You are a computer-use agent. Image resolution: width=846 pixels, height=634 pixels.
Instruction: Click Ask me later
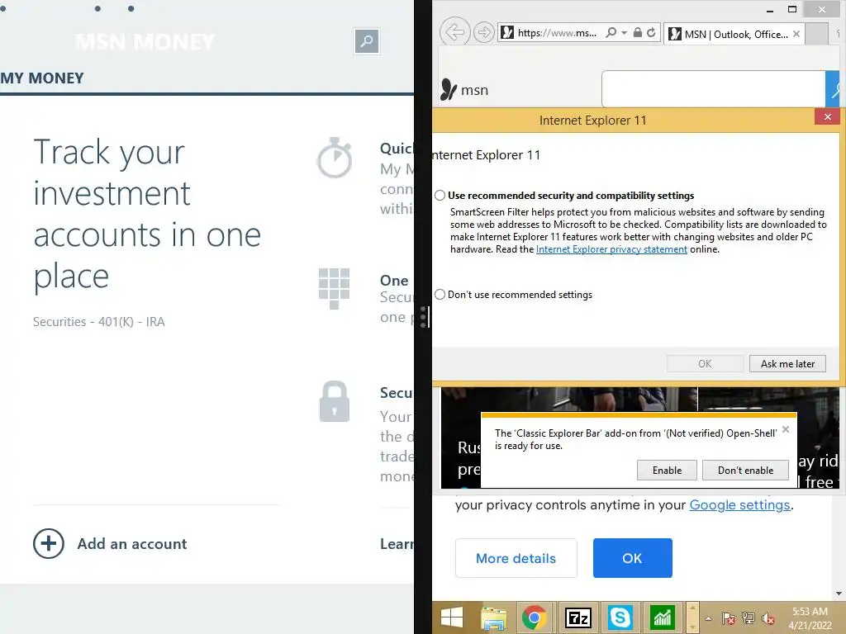tap(787, 364)
